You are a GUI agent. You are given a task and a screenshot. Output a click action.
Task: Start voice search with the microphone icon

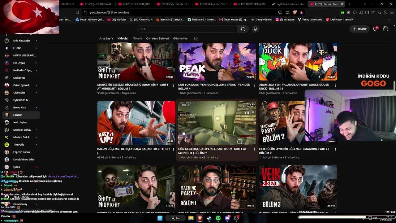coord(255,29)
